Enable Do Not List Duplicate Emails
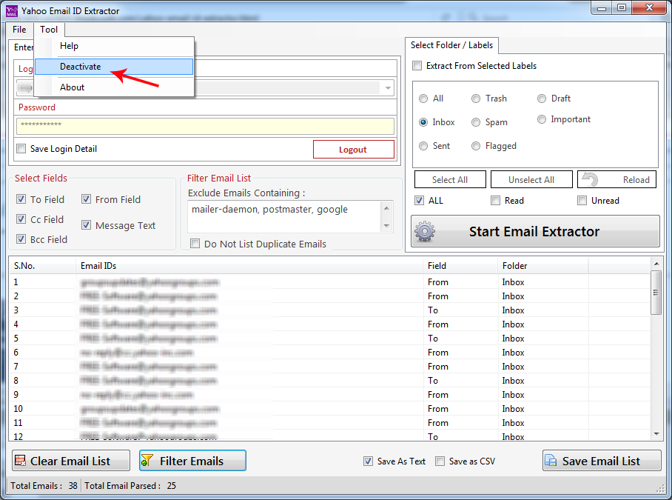Screen dimensions: 672x500 pos(195,244)
